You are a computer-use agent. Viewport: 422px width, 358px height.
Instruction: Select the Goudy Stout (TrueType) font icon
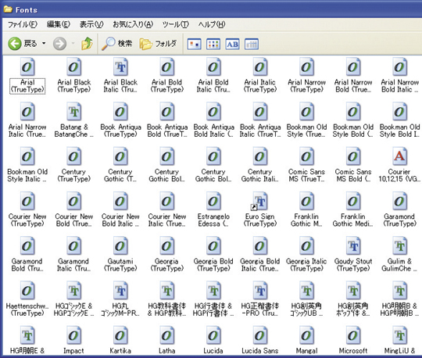[353, 246]
